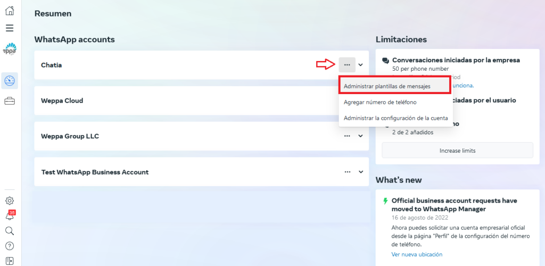Click the What's new heading
545x266 pixels.
399,180
